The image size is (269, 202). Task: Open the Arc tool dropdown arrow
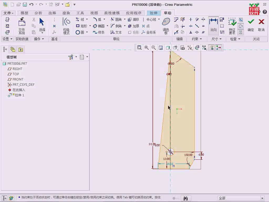coord(104,19)
